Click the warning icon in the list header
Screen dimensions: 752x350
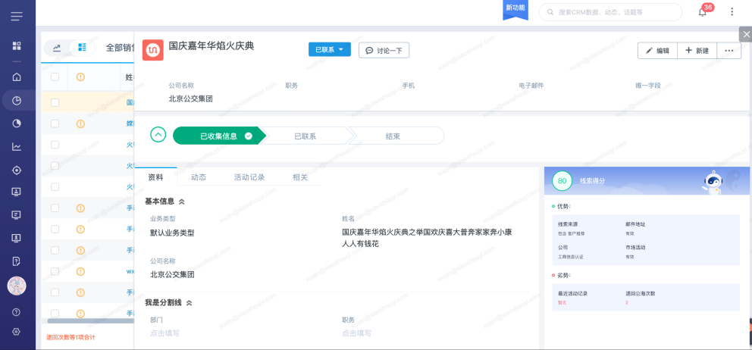(x=80, y=77)
